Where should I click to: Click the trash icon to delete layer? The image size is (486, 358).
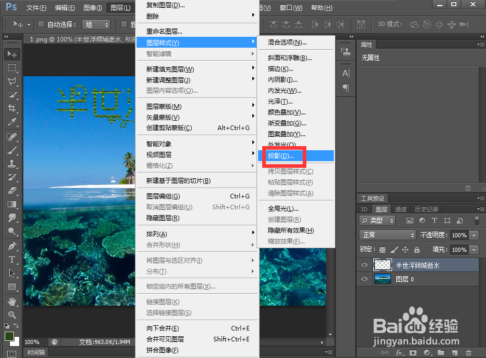468,352
